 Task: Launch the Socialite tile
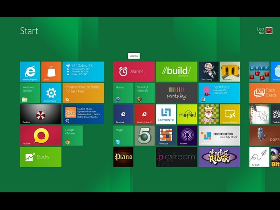click(41, 135)
